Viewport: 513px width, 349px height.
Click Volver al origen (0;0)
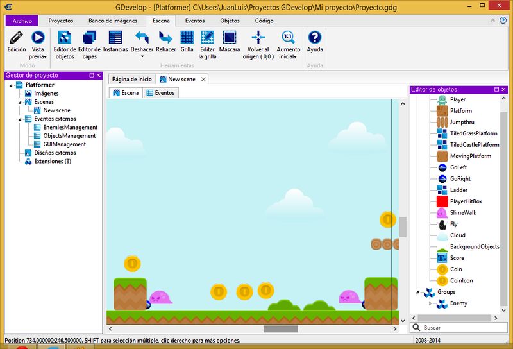coord(258,45)
